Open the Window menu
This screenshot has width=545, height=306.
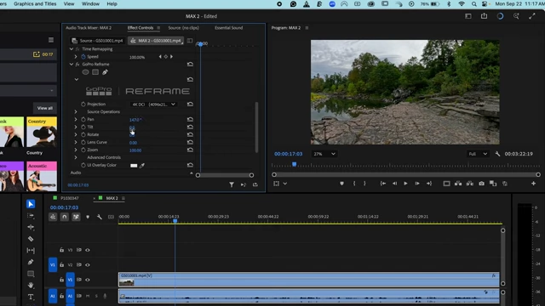click(90, 3)
